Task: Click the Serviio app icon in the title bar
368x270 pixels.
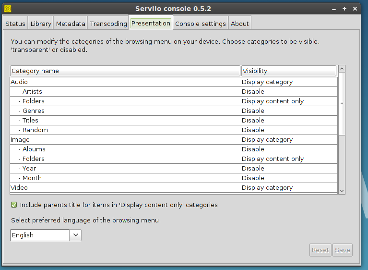Action: (8, 9)
